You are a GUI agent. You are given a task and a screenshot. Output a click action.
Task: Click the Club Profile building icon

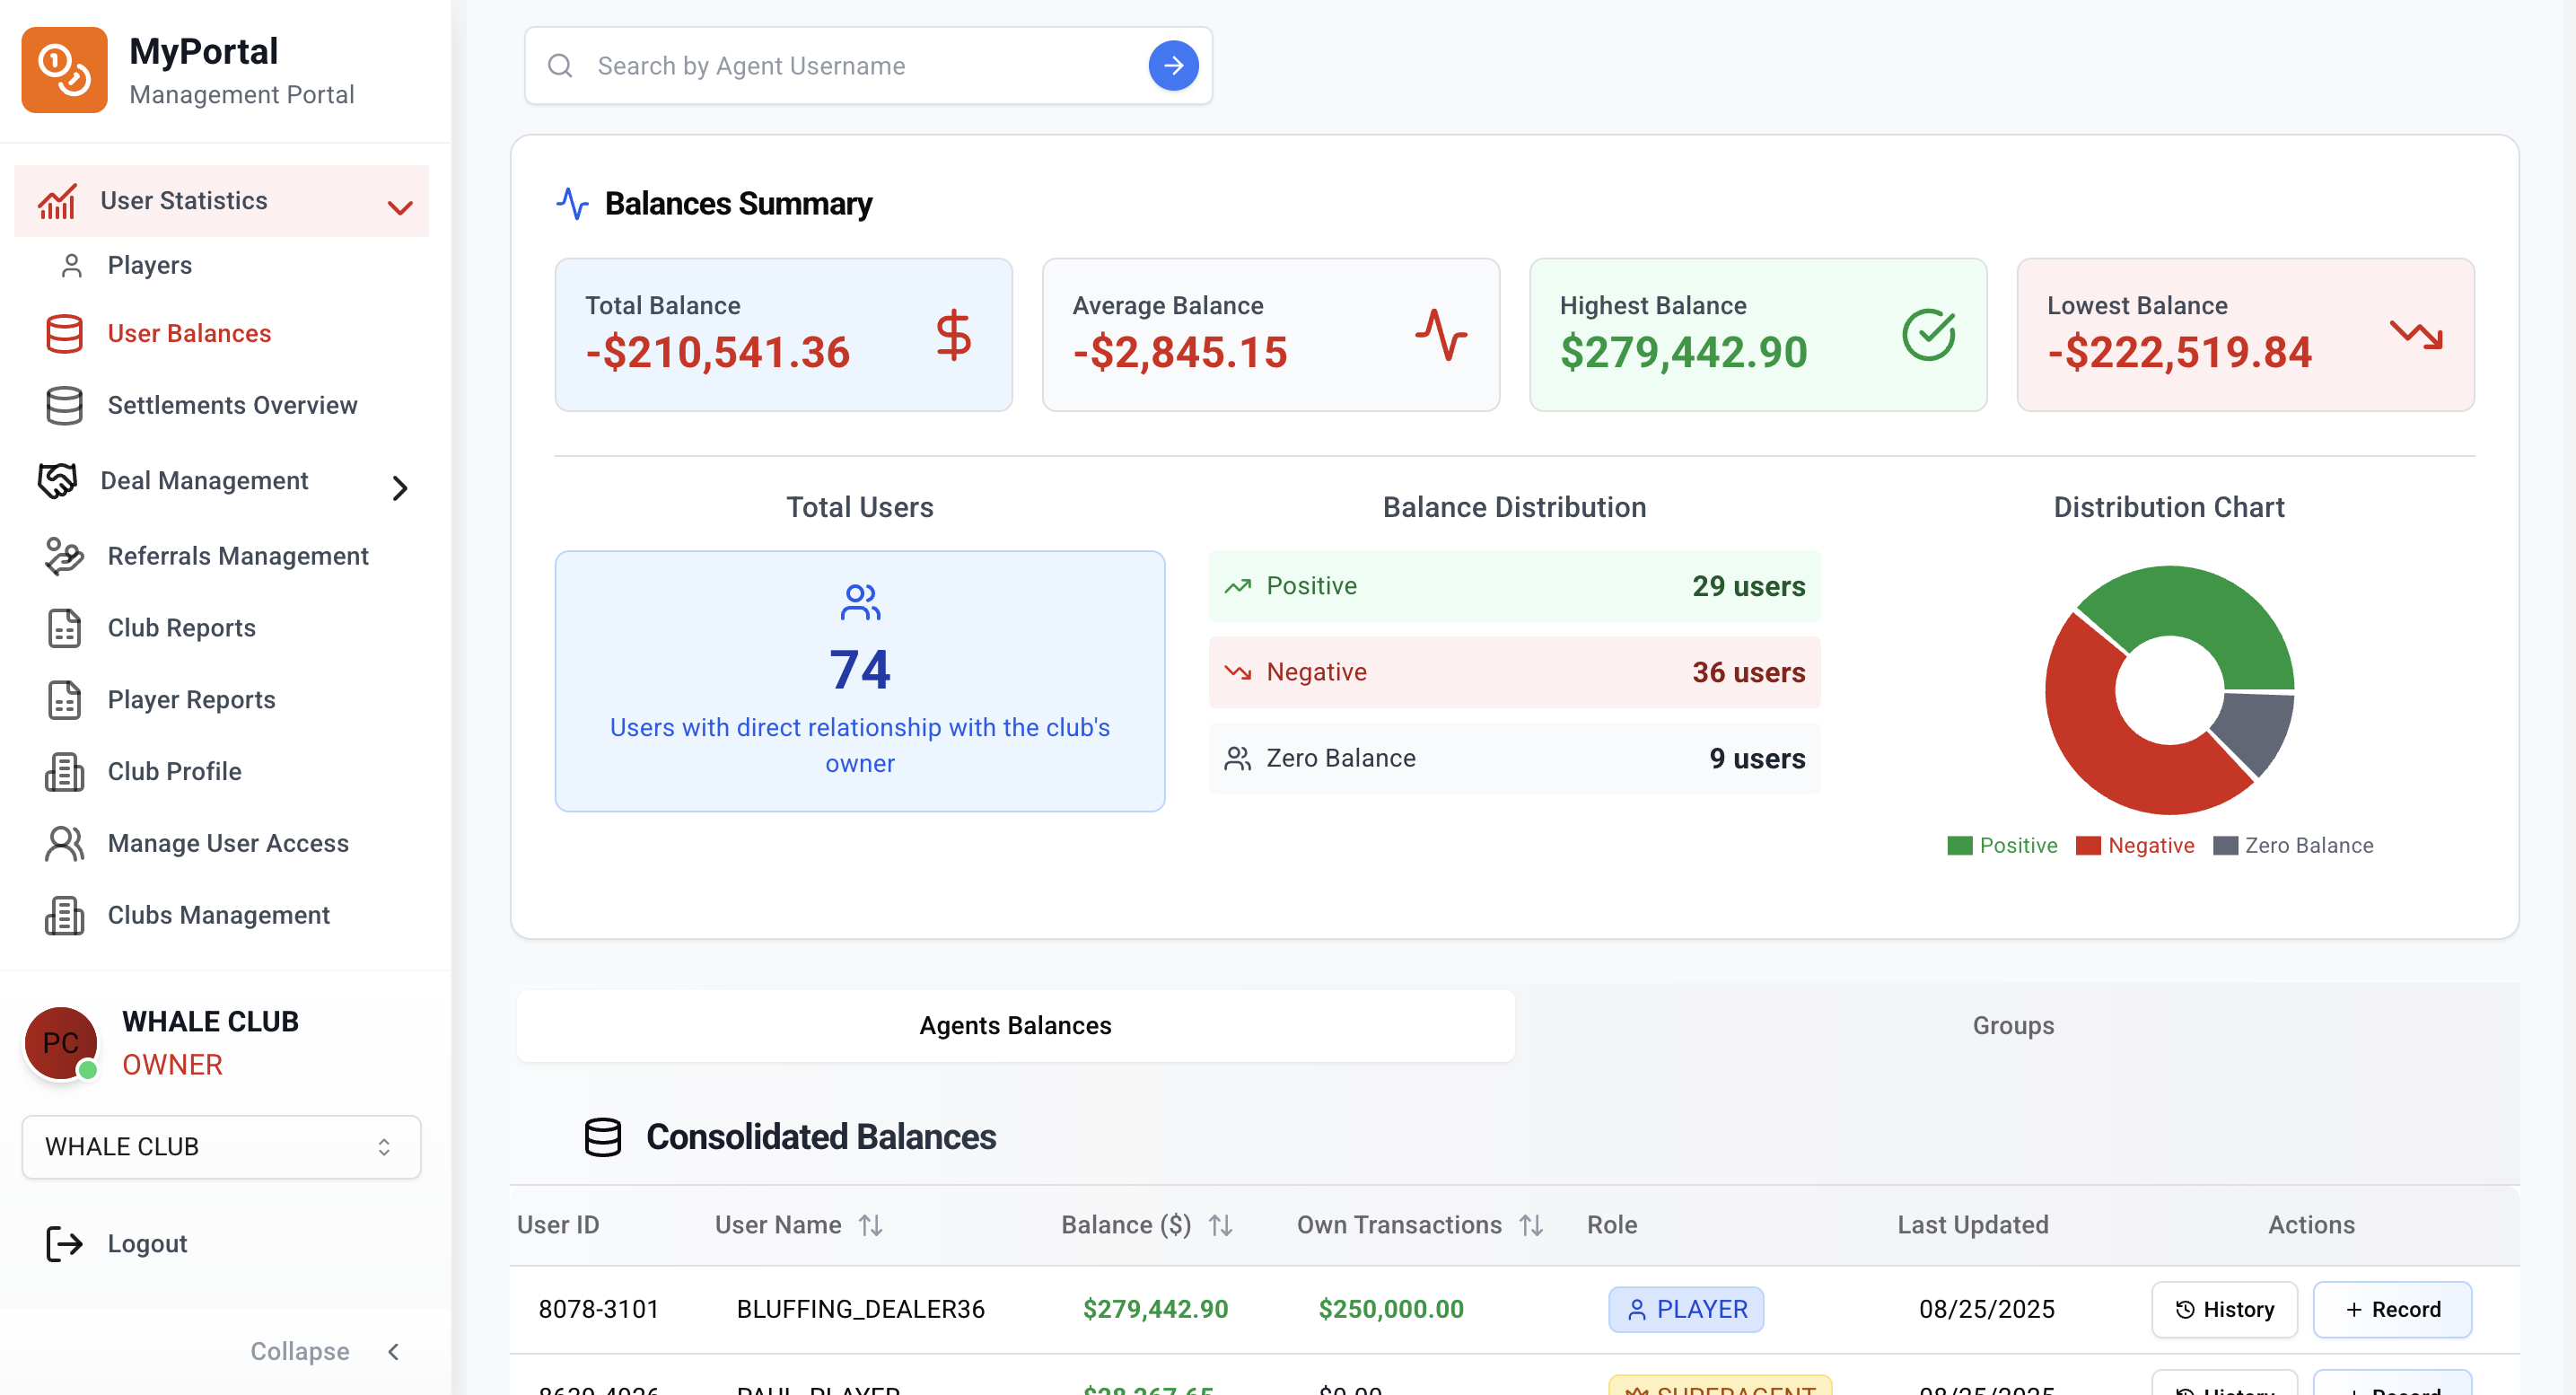tap(64, 772)
